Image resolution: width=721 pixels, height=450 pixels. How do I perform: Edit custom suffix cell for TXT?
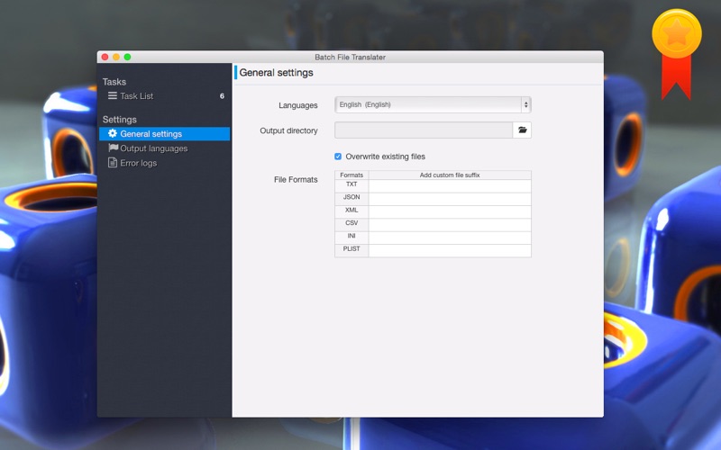[x=450, y=186]
